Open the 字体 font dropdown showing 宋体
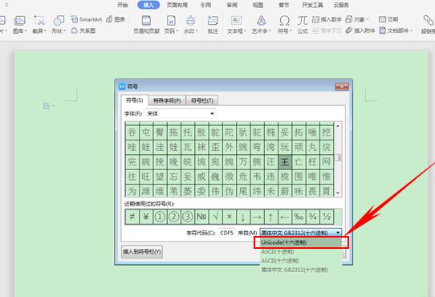 point(181,113)
